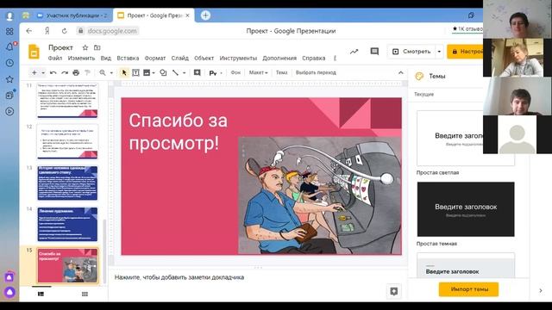Insert image toolbar icon
Viewport: 552px width, 310px height.
click(147, 72)
